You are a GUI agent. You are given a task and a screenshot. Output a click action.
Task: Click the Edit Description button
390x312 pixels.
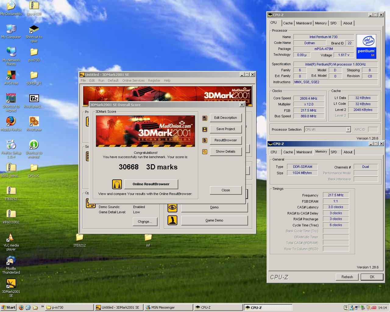tap(225, 118)
